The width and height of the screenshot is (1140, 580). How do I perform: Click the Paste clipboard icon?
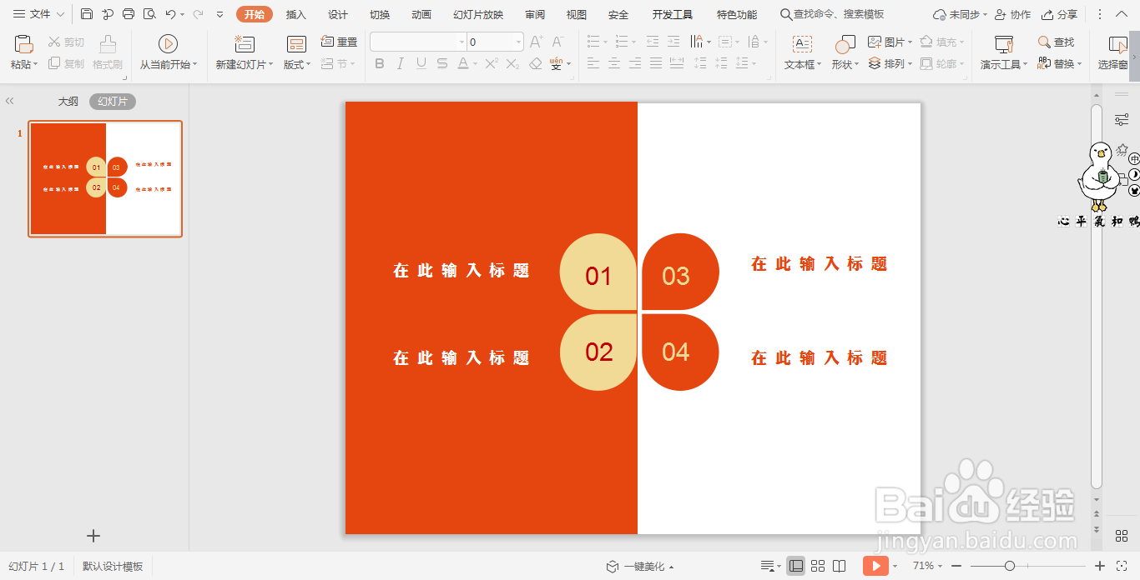[24, 44]
